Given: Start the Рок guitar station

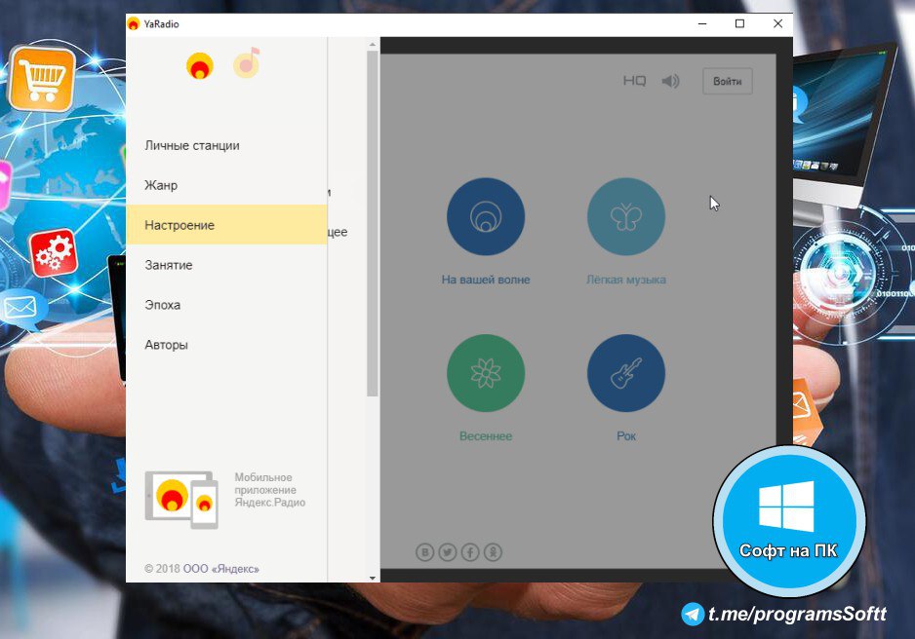Looking at the screenshot, I should 625,373.
